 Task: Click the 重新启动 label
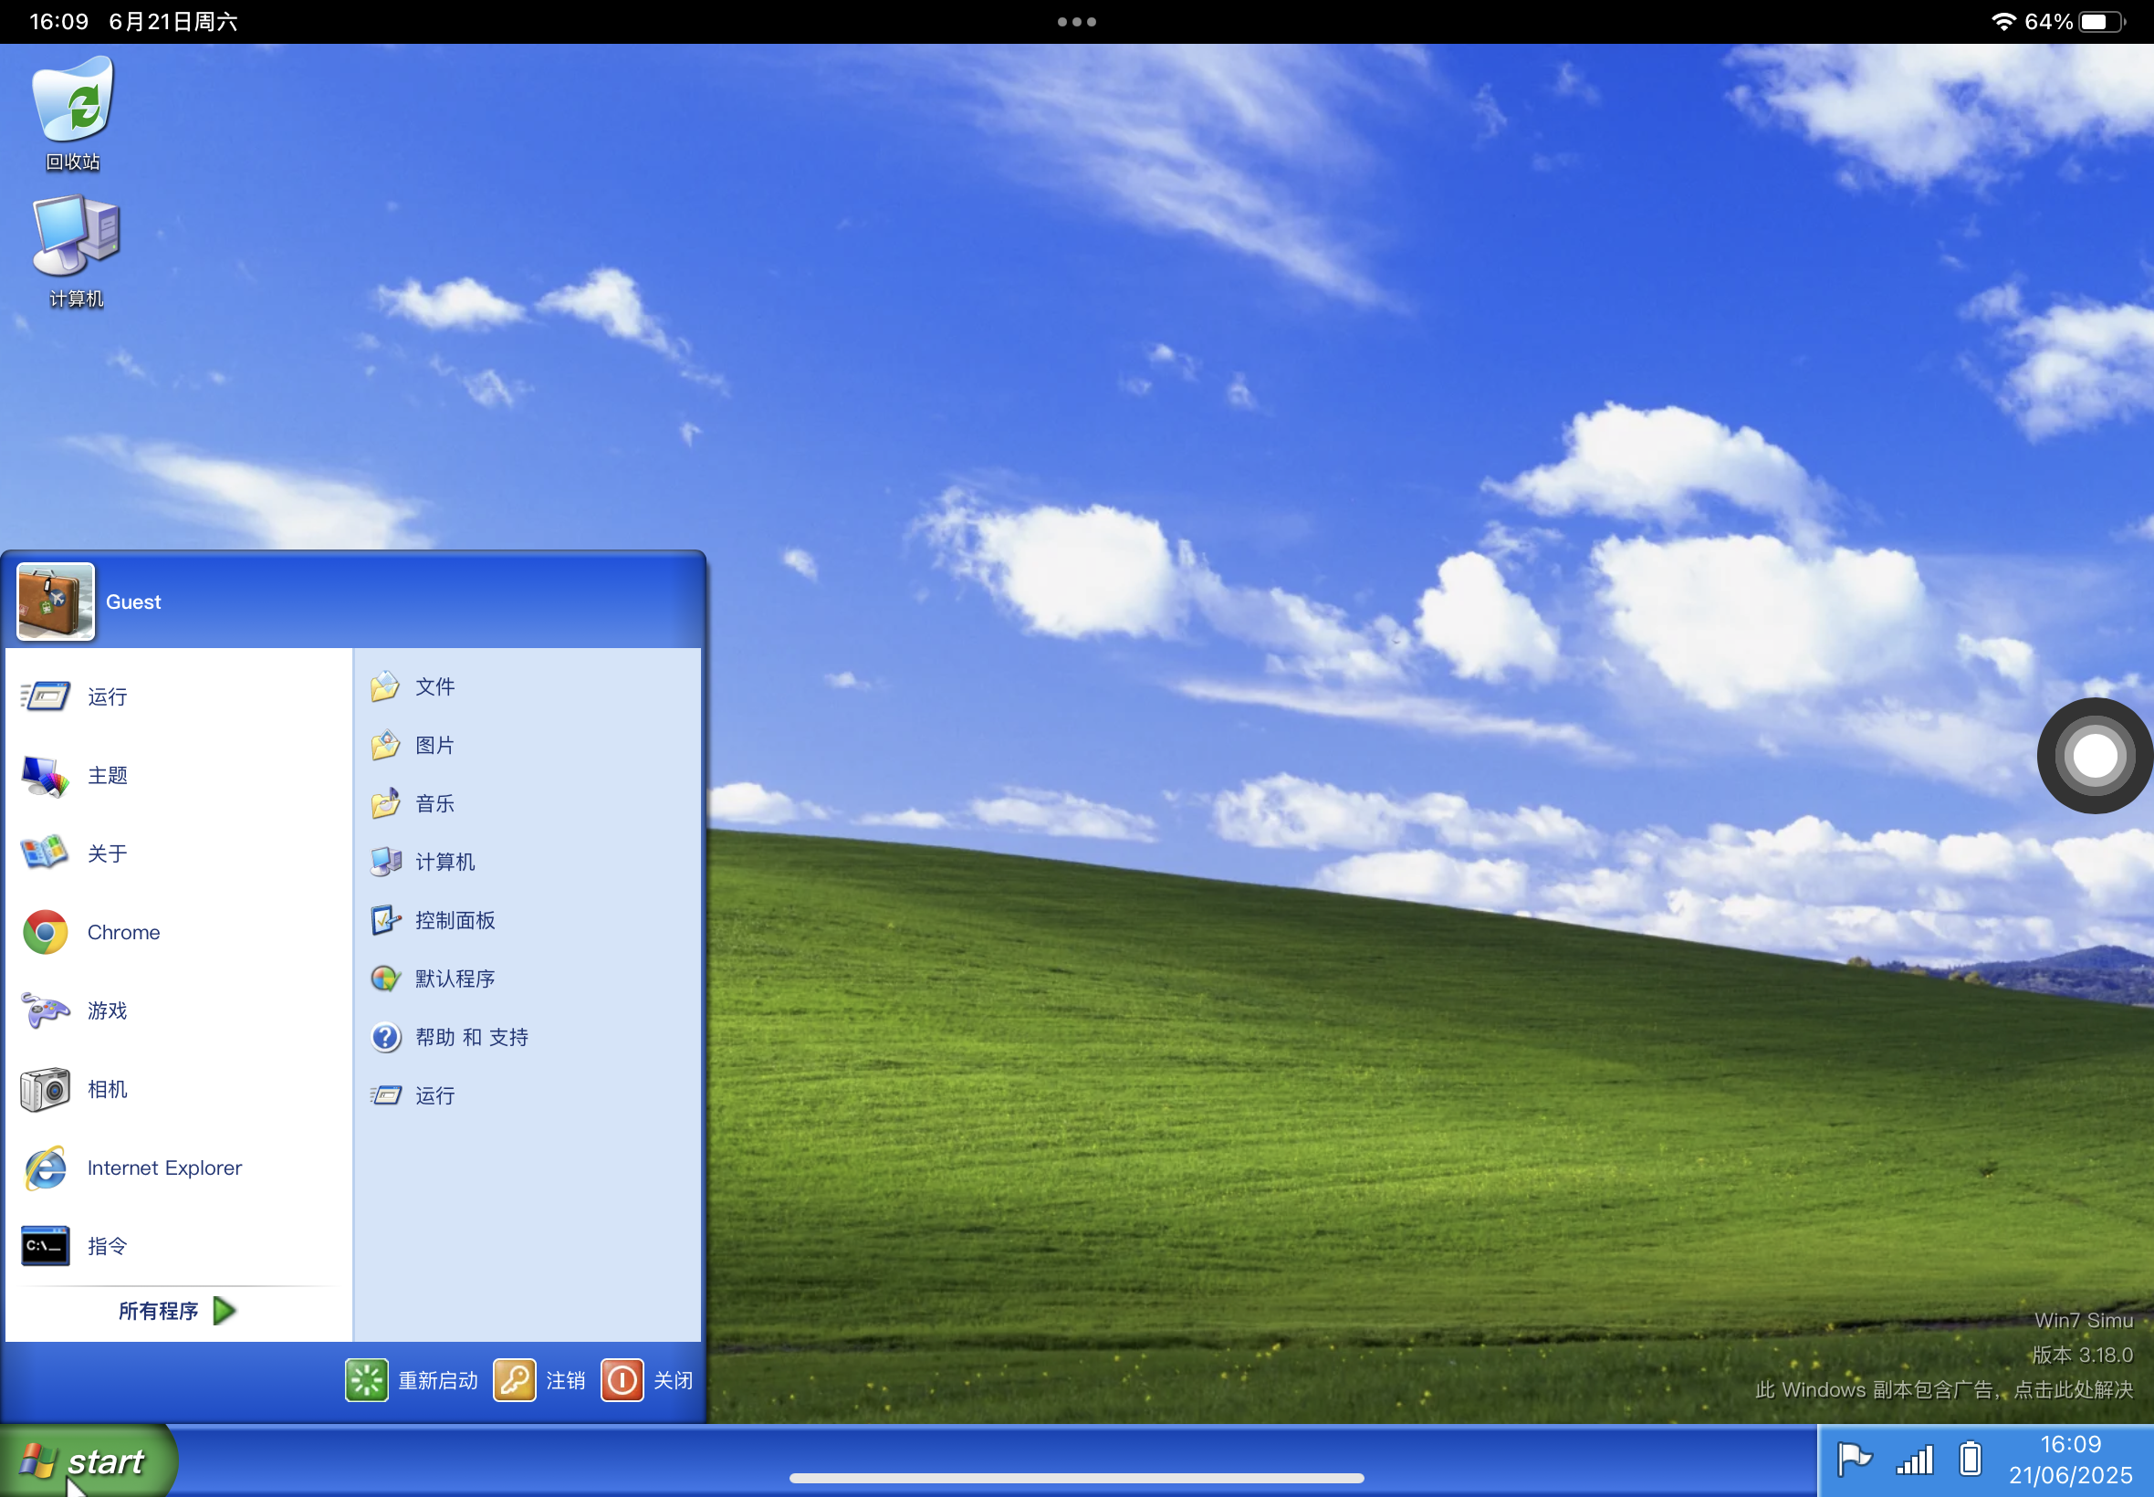coord(438,1381)
